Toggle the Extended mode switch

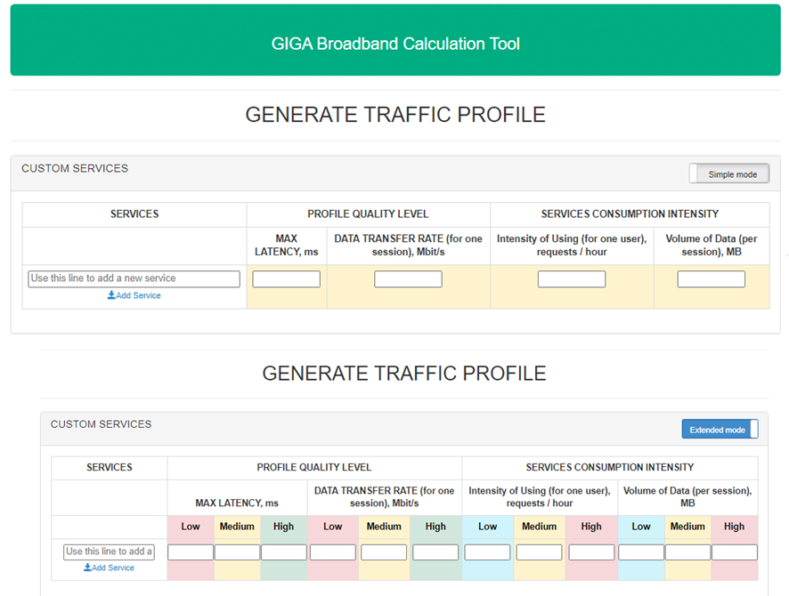click(720, 430)
